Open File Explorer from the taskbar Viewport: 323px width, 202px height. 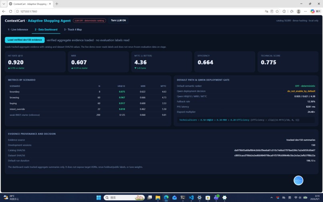click(x=158, y=198)
